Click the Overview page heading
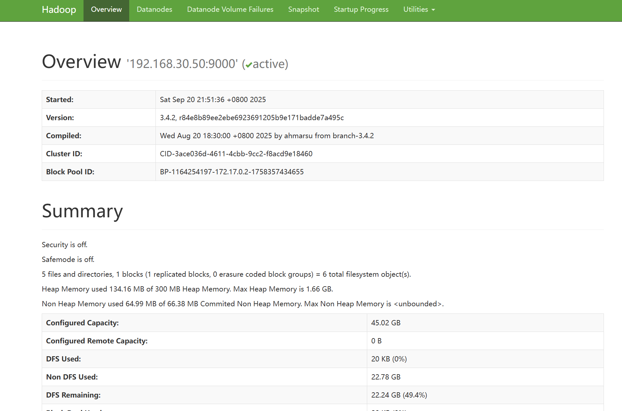Screen dimensions: 622x411 point(81,62)
